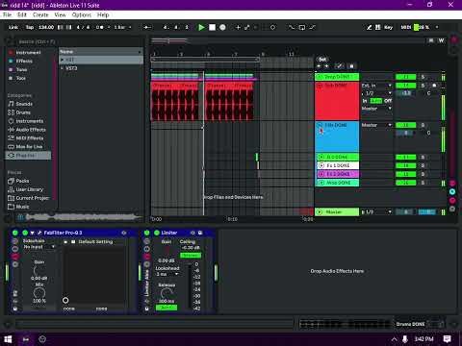
Task: Unfold the Fx 2 DONE track
Action: click(x=321, y=174)
